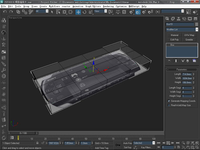
Task: Click the Width Segs value field
Action: pos(187,92)
